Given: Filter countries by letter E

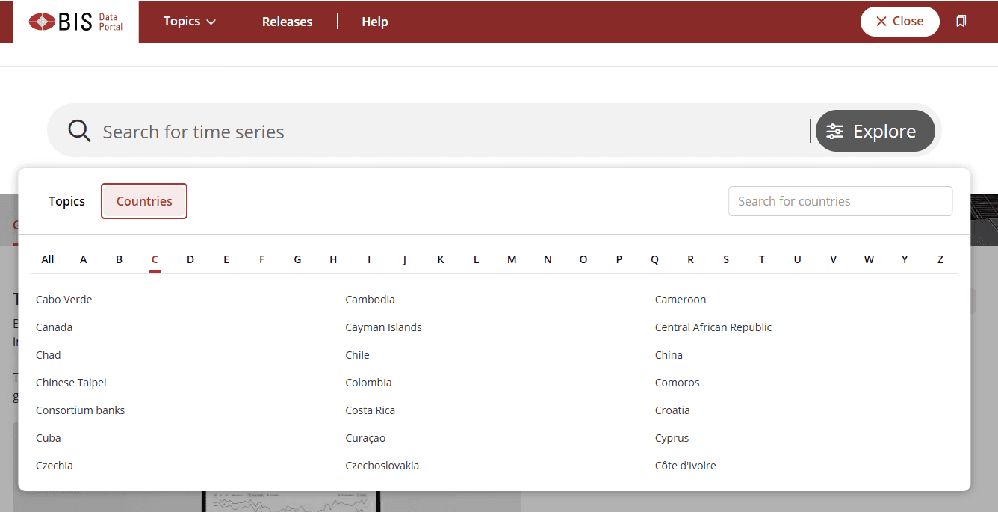Looking at the screenshot, I should [x=226, y=259].
